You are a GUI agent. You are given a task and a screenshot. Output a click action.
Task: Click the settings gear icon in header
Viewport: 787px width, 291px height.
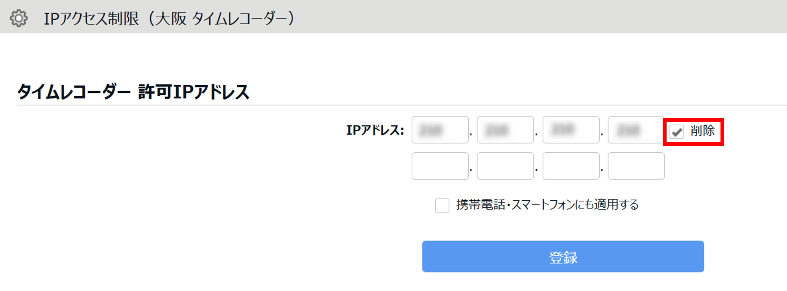[x=19, y=18]
